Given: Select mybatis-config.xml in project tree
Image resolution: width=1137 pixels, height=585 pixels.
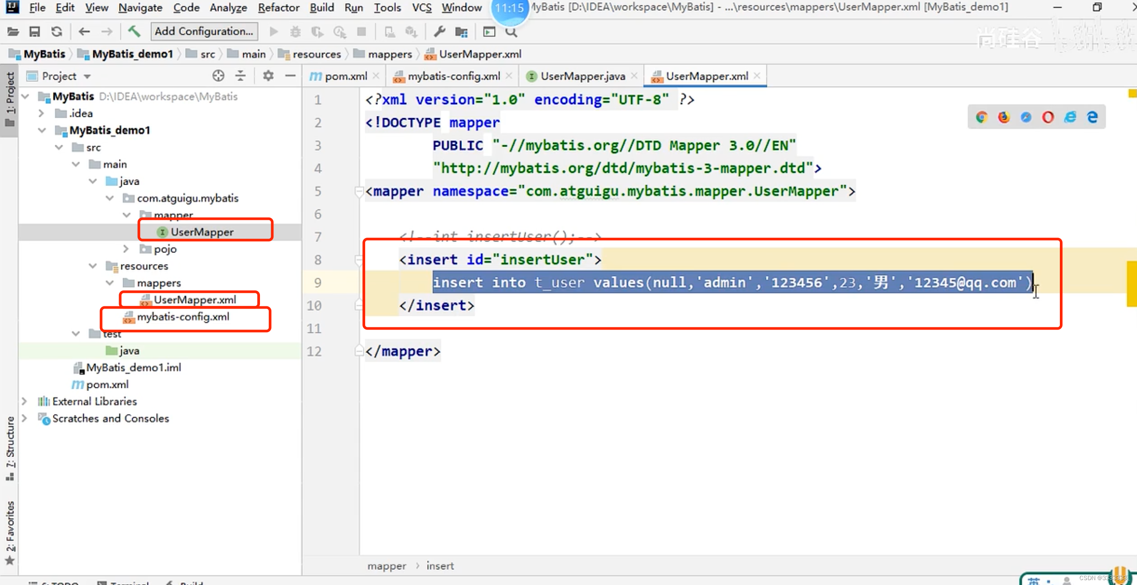Looking at the screenshot, I should pos(176,317).
